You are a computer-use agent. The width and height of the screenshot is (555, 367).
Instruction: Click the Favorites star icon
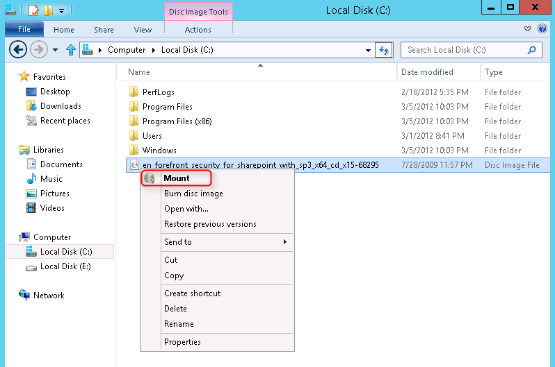coord(24,76)
